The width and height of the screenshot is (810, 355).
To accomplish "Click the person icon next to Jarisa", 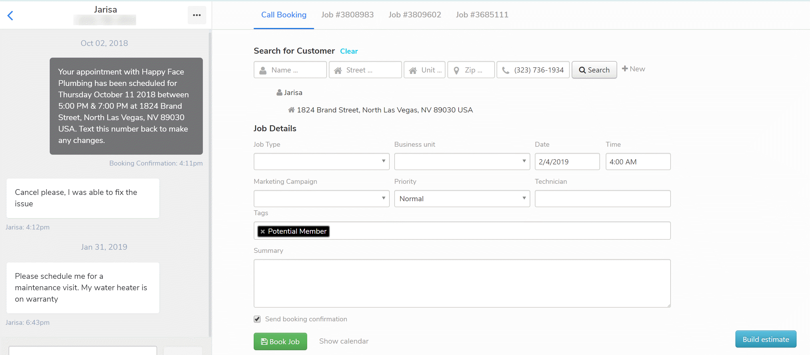I will pyautogui.click(x=279, y=93).
